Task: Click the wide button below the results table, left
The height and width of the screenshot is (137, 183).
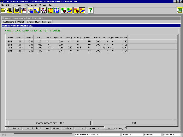Action: (x=49, y=123)
